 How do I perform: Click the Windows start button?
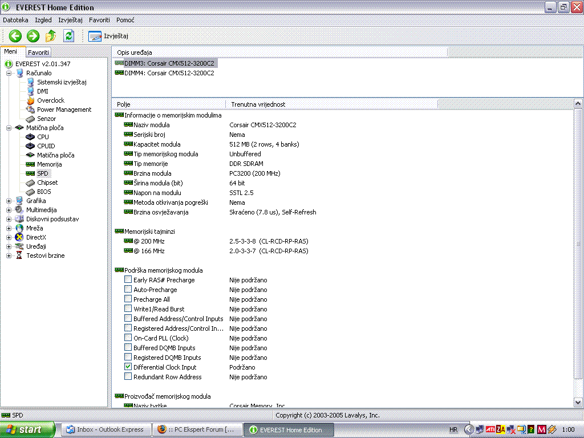(x=27, y=429)
